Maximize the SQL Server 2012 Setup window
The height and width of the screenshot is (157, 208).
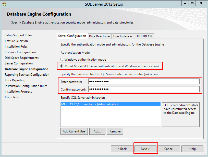[192, 3]
